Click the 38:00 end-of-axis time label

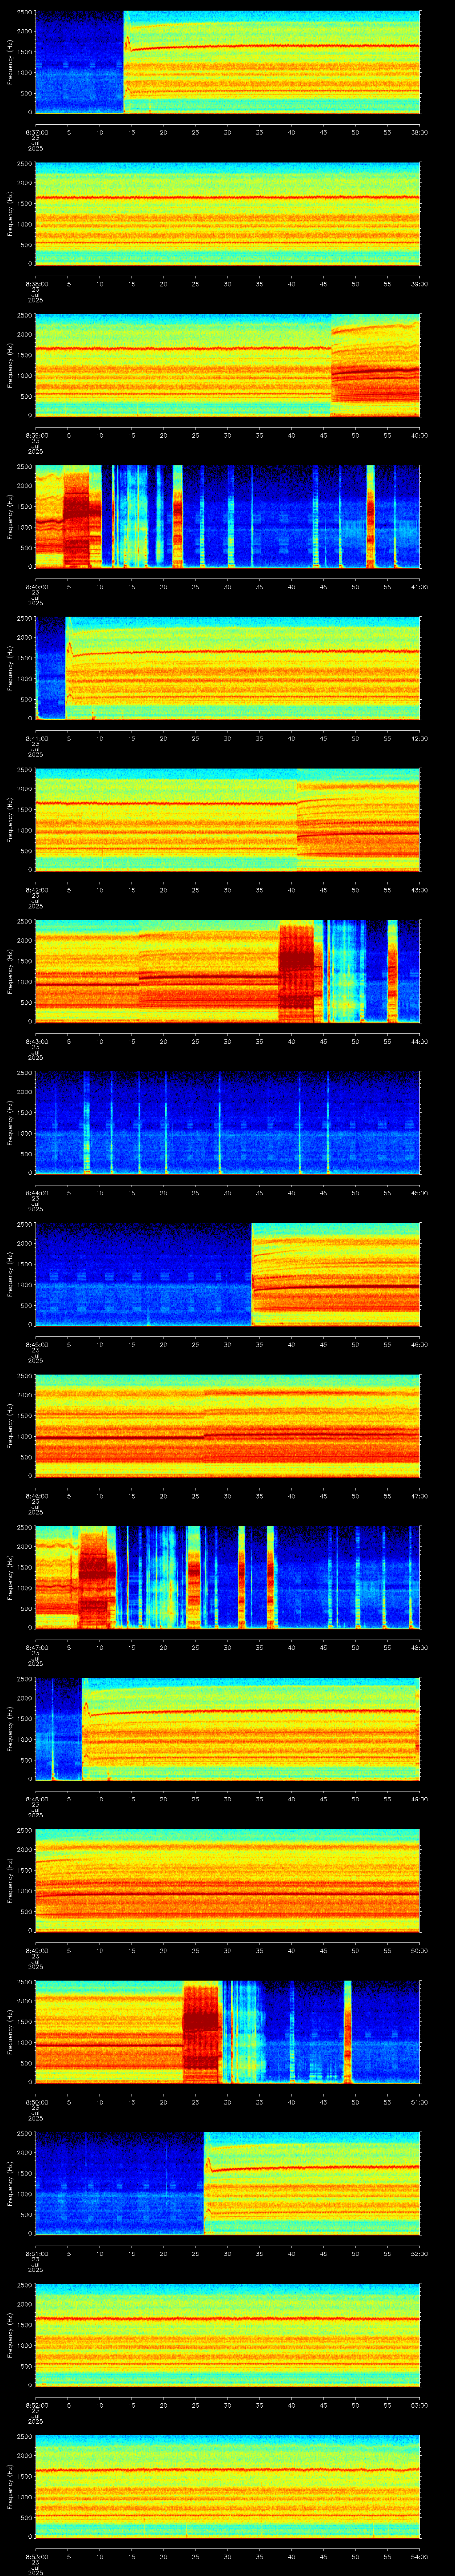point(419,132)
